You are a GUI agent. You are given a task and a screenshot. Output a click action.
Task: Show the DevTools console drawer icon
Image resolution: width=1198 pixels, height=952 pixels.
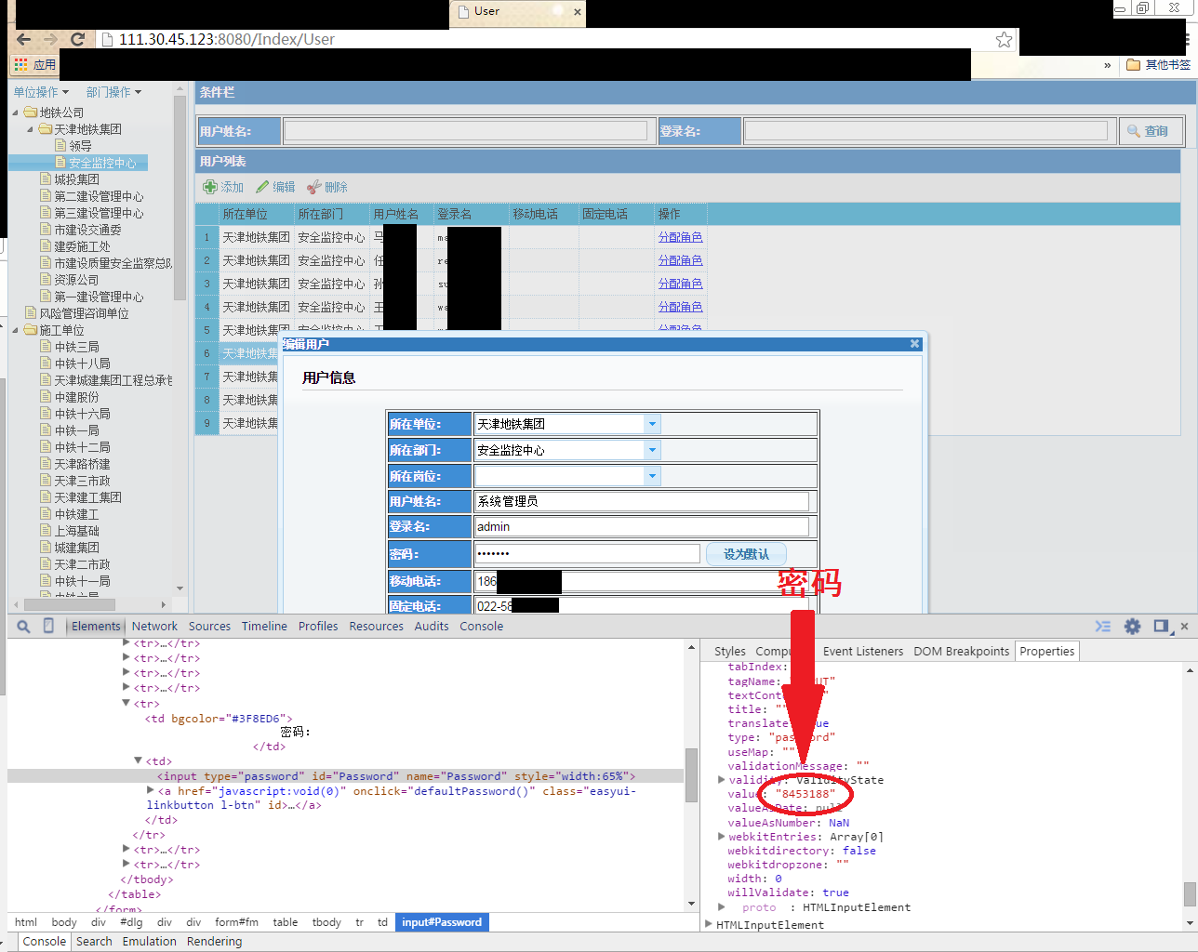(1103, 627)
